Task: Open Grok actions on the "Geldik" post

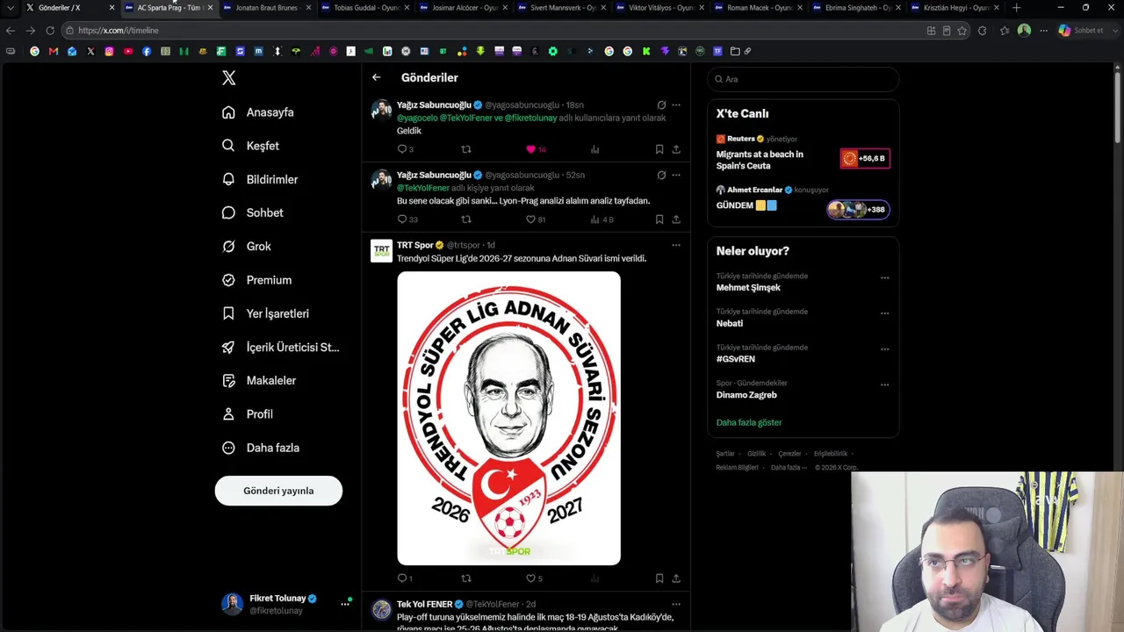Action: 661,104
